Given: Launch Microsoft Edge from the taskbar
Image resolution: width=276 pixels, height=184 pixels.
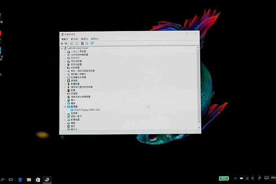Looking at the screenshot, I should tap(20, 180).
